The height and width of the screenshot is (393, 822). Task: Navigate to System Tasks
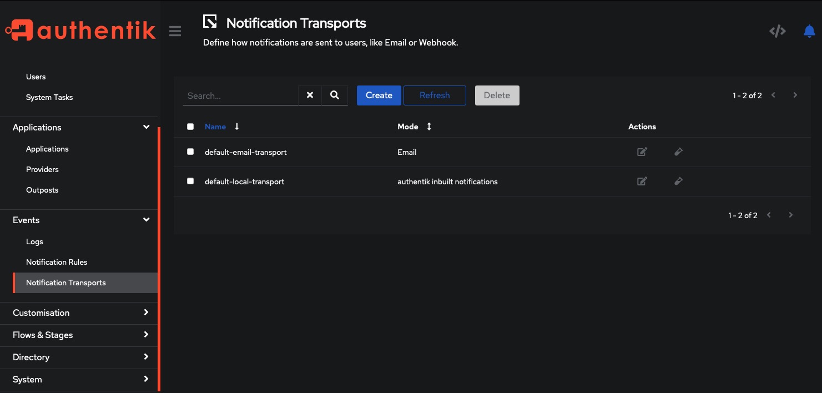click(x=49, y=97)
